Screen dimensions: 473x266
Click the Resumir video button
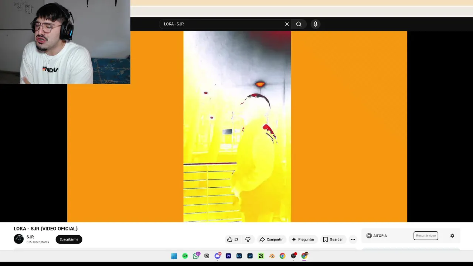[x=426, y=236]
